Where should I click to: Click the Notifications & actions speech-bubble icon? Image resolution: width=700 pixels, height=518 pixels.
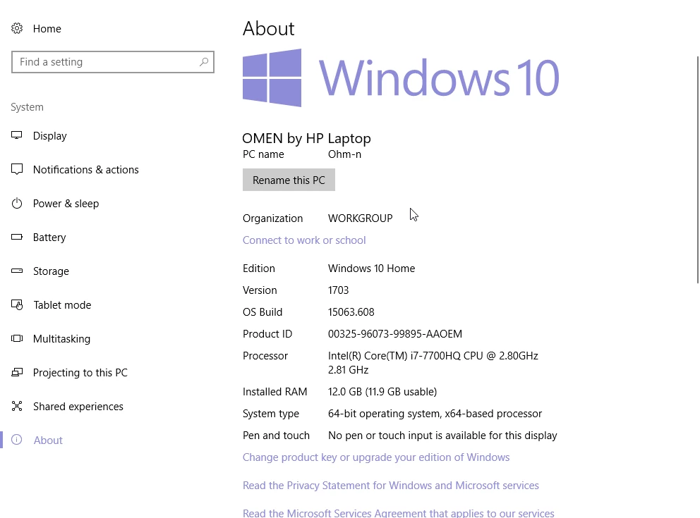click(17, 169)
